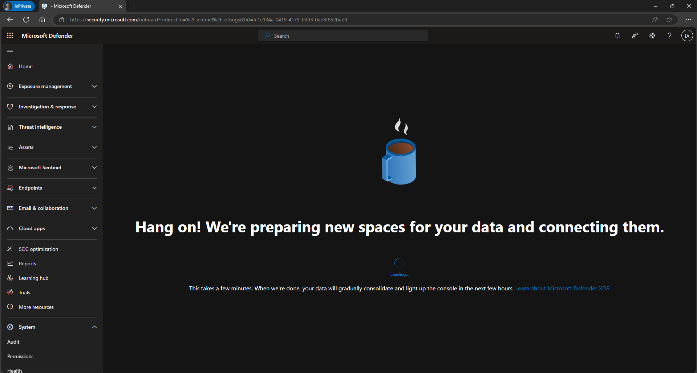Click the browser refresh icon
The height and width of the screenshot is (373, 697).
[x=26, y=20]
